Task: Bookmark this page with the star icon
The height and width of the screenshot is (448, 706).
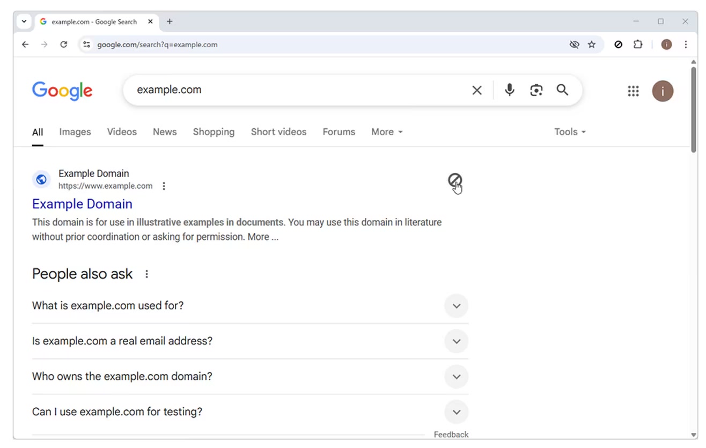Action: (592, 45)
